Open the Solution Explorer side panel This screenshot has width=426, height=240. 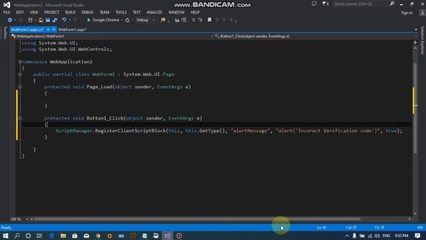(423, 40)
